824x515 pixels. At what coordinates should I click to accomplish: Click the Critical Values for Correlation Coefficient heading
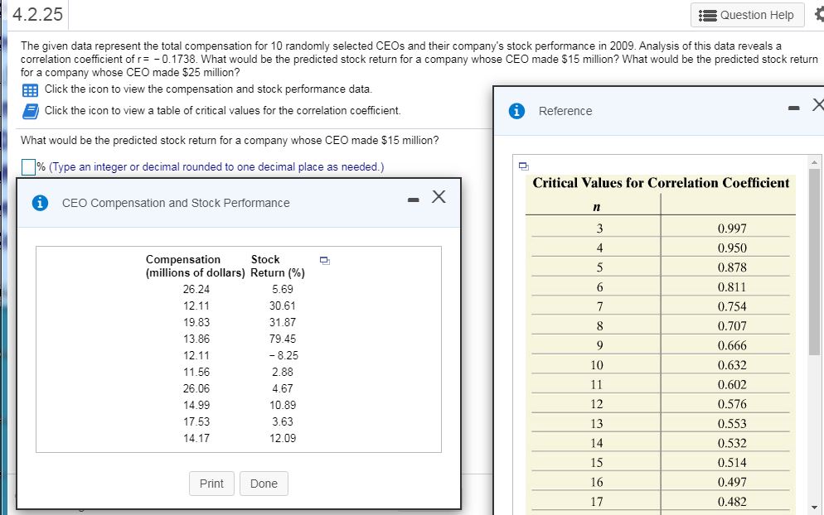click(661, 183)
